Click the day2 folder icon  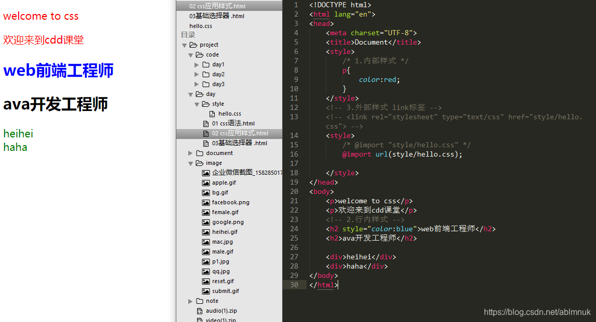pos(205,75)
